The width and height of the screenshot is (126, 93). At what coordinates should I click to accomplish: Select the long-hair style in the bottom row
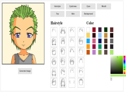[x=63, y=83]
